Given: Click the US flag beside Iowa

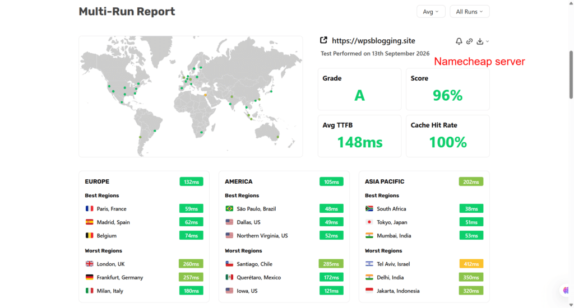Looking at the screenshot, I should [229, 291].
